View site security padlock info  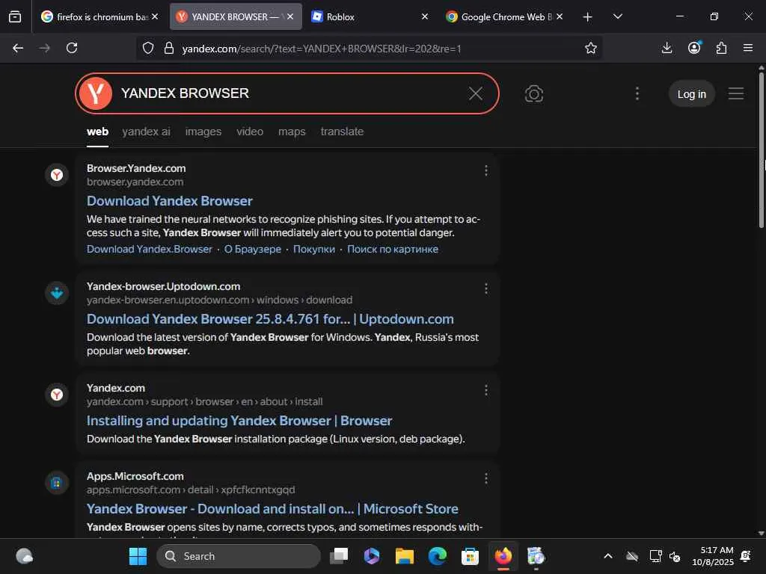tap(169, 48)
